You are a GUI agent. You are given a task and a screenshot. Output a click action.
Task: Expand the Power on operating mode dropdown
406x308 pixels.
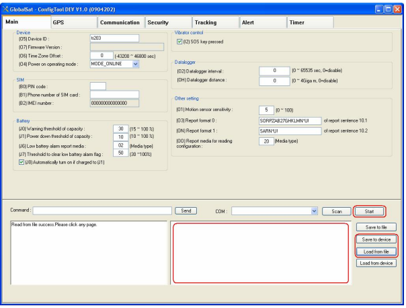[136, 64]
